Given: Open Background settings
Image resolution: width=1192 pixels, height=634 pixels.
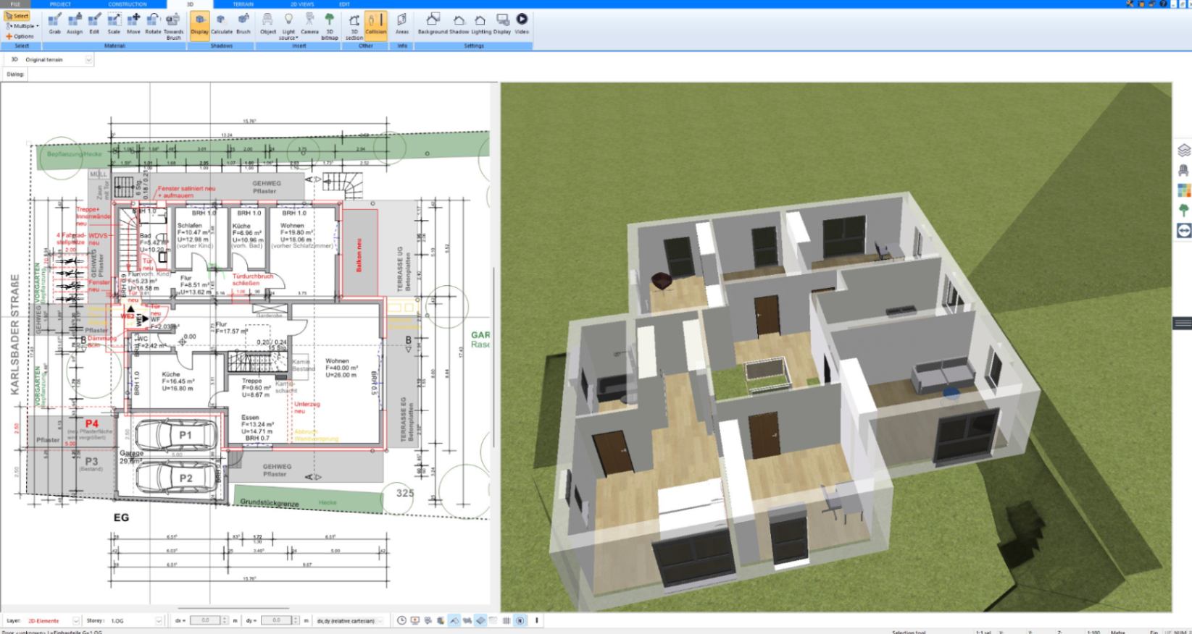Looking at the screenshot, I should pos(433,23).
